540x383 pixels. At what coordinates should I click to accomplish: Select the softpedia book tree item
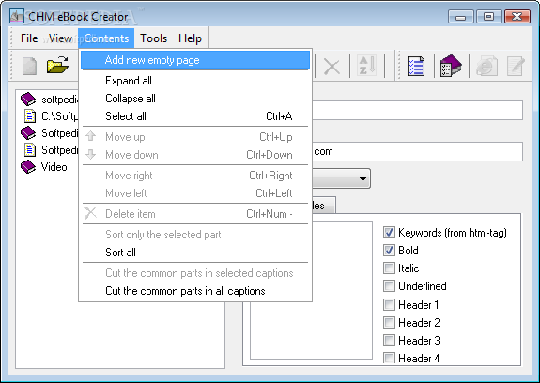point(49,100)
